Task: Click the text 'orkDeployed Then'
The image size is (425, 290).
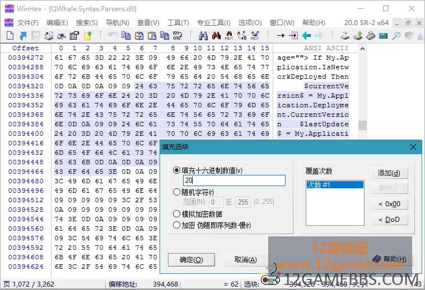Action: pos(313,77)
